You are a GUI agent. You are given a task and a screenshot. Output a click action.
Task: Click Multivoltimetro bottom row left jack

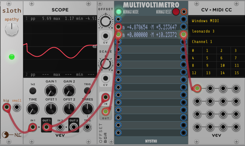(x=118, y=133)
